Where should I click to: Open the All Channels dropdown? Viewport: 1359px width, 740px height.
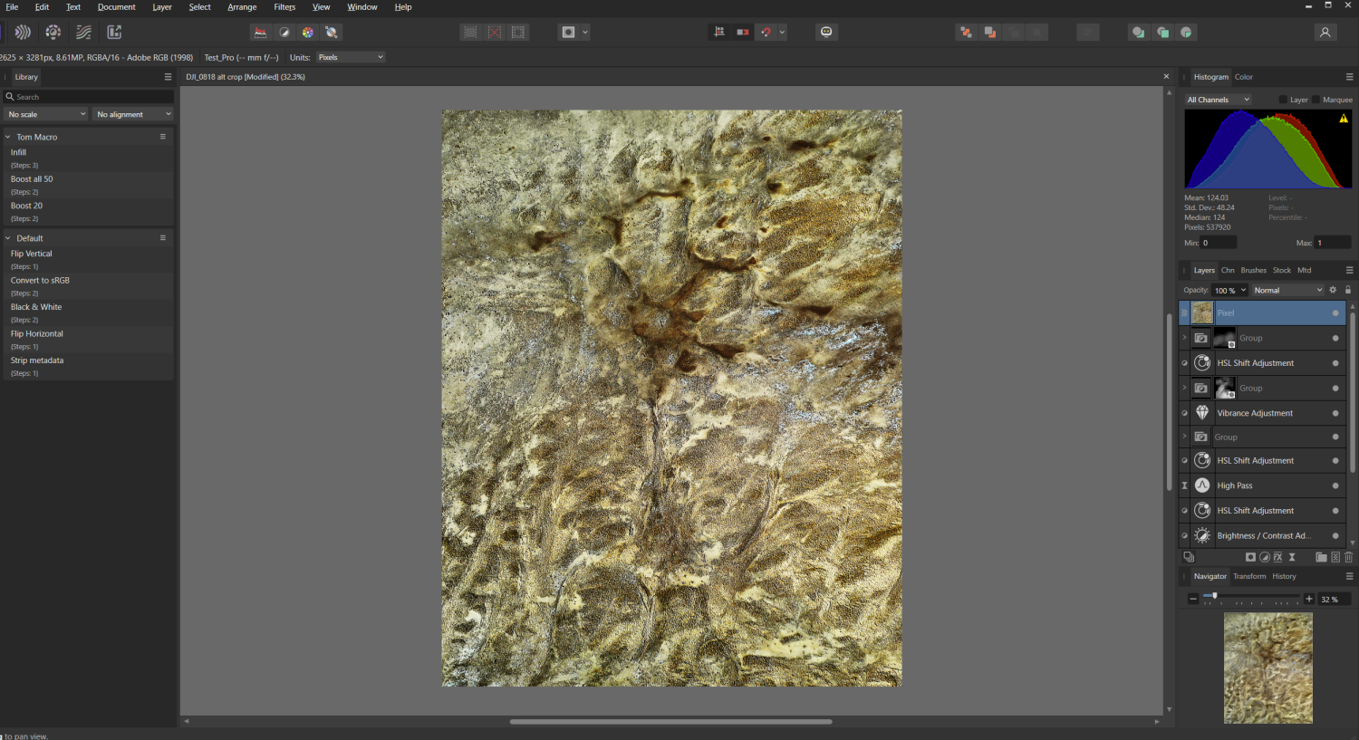1218,100
